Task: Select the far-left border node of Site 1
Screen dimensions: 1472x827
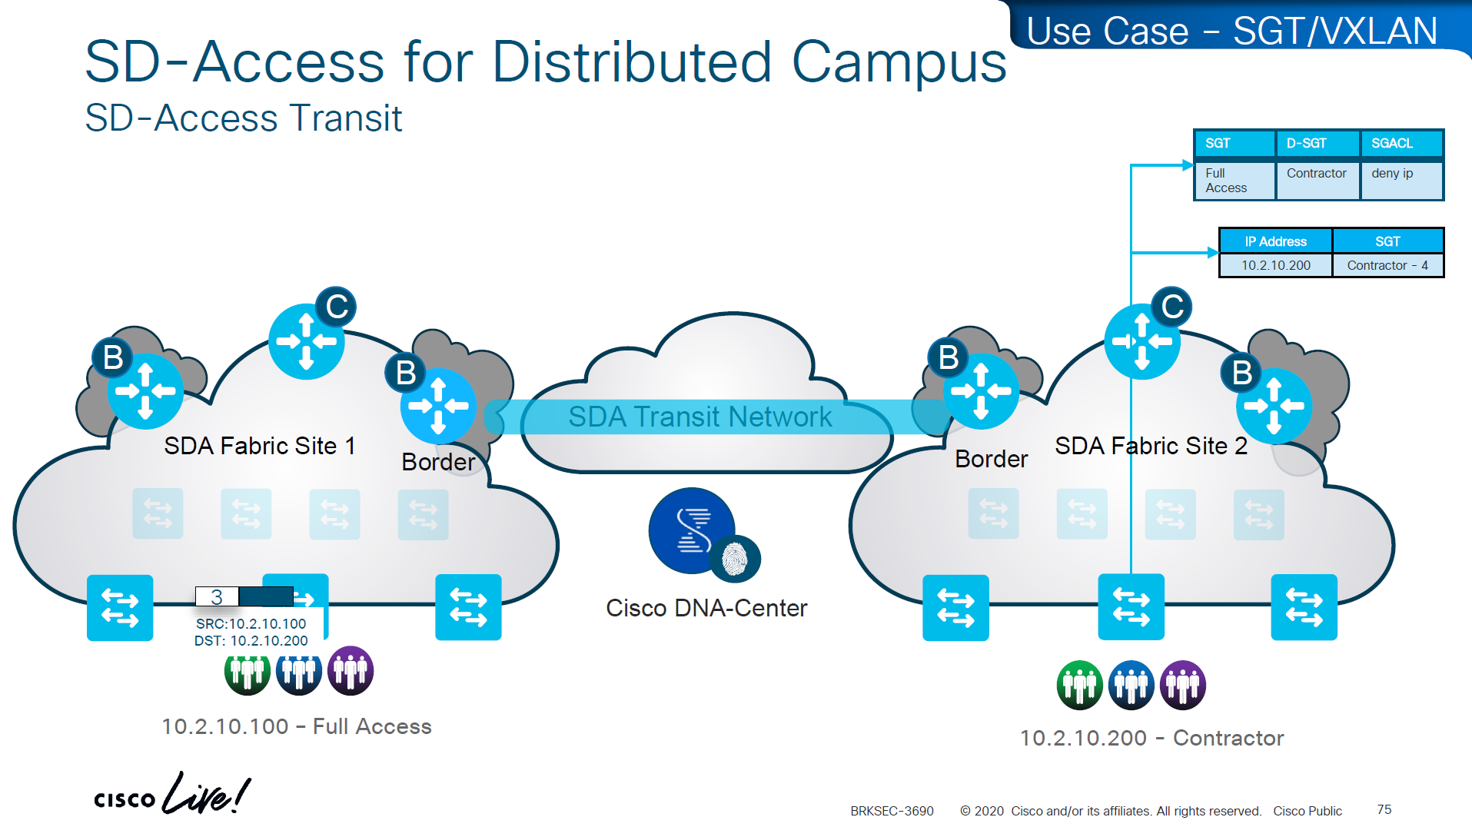Action: click(145, 391)
